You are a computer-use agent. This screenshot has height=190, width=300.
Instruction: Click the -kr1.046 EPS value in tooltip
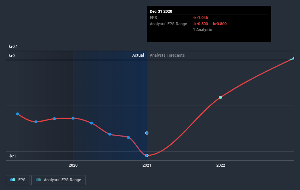[200, 18]
